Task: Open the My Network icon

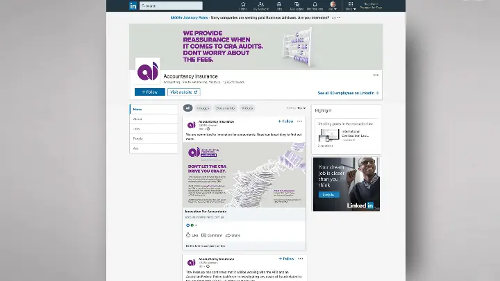Action: tap(261, 6)
